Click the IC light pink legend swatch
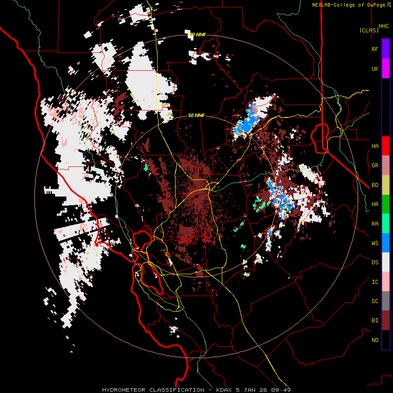 [x=386, y=282]
